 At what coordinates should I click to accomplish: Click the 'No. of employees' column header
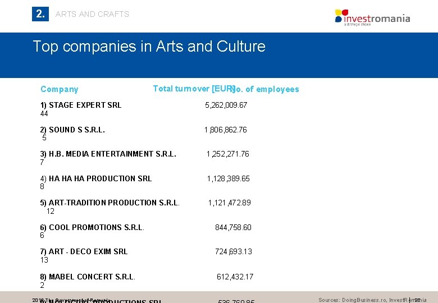266,89
